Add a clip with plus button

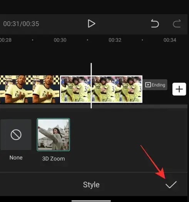[x=179, y=89]
